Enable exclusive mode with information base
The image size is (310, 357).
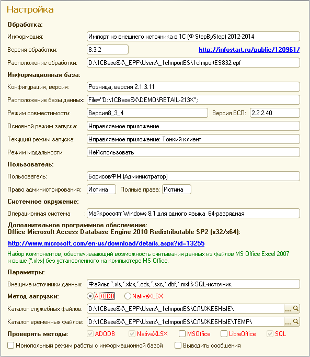point(10,345)
